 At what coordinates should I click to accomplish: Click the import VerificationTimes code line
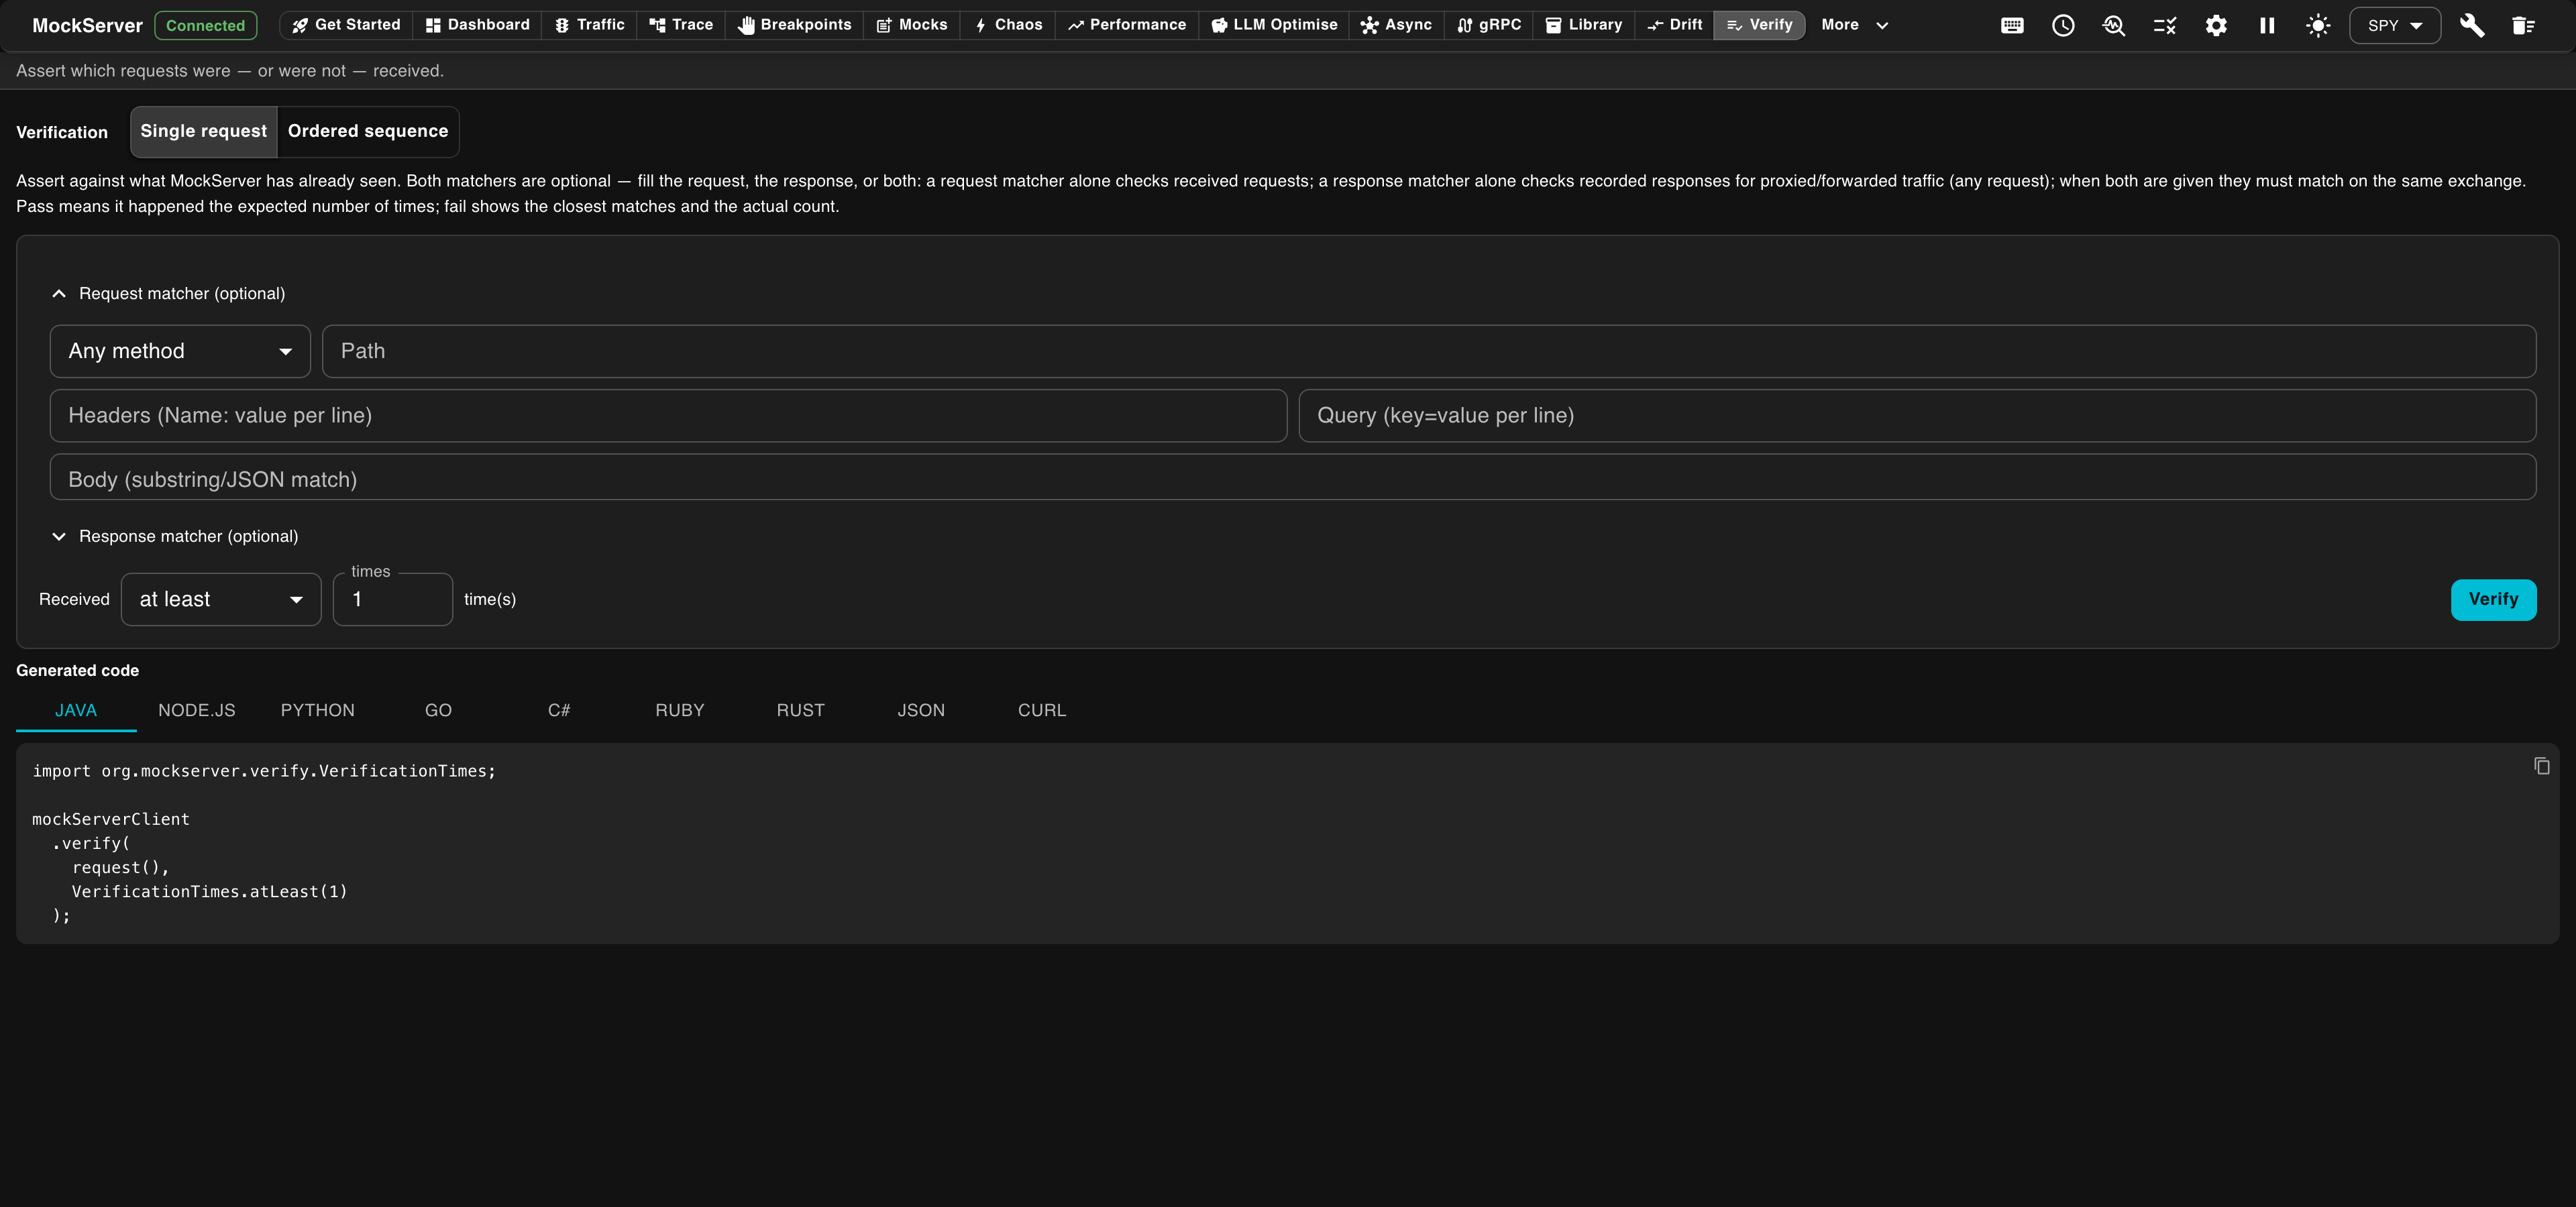click(x=264, y=771)
